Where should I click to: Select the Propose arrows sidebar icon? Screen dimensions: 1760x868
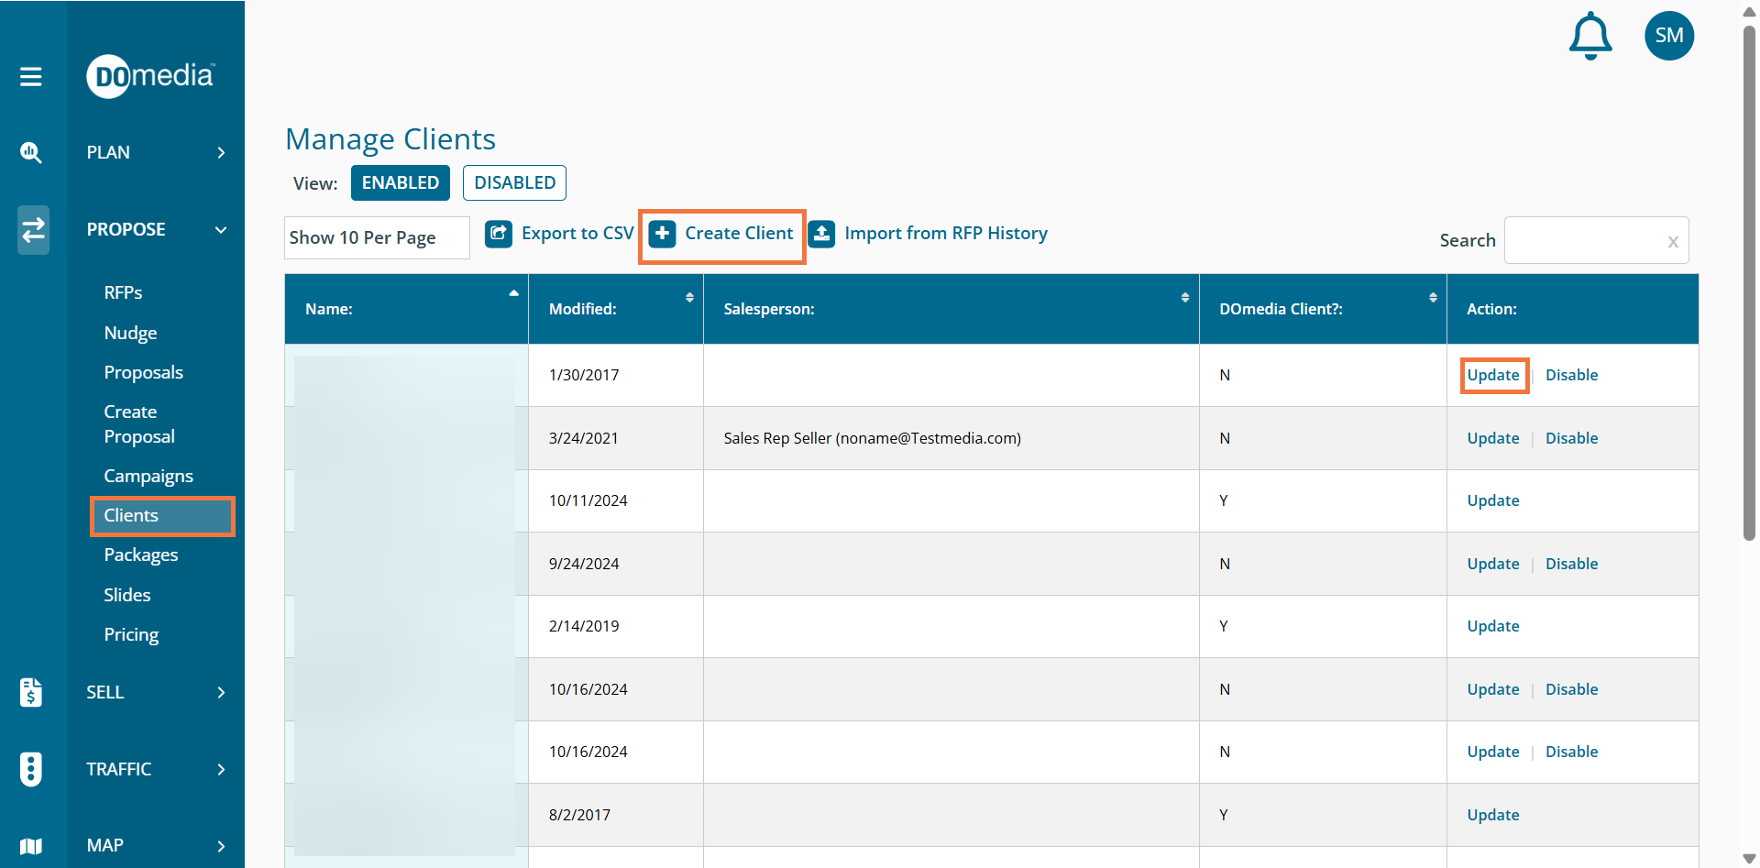pyautogui.click(x=33, y=229)
